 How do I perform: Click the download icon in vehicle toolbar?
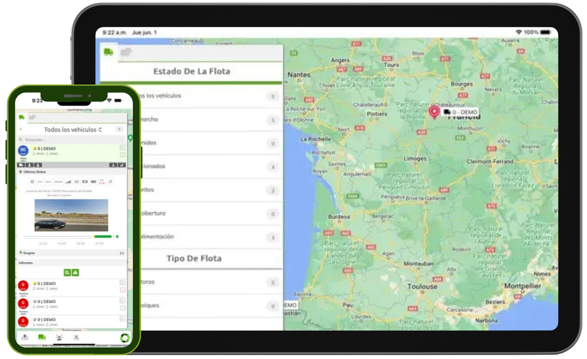click(x=113, y=165)
